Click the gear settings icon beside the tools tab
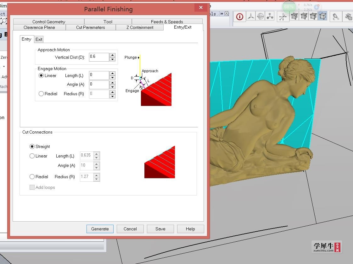This screenshot has width=353, height=264. point(227,14)
